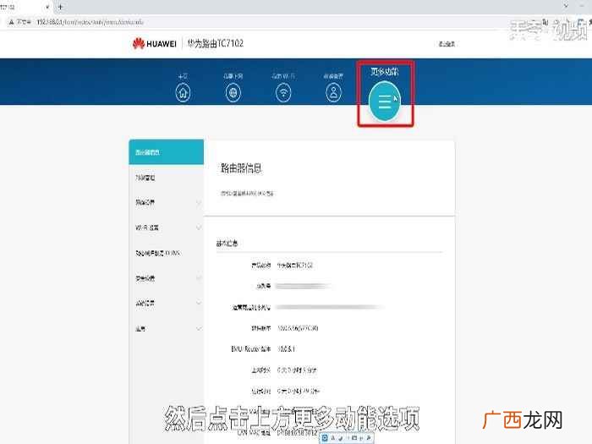Open the tab search chevron in title bar
Viewport: 592px width, 444px height.
point(566,6)
